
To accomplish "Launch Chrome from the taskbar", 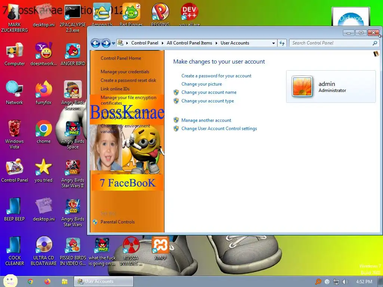I will click(30, 281).
